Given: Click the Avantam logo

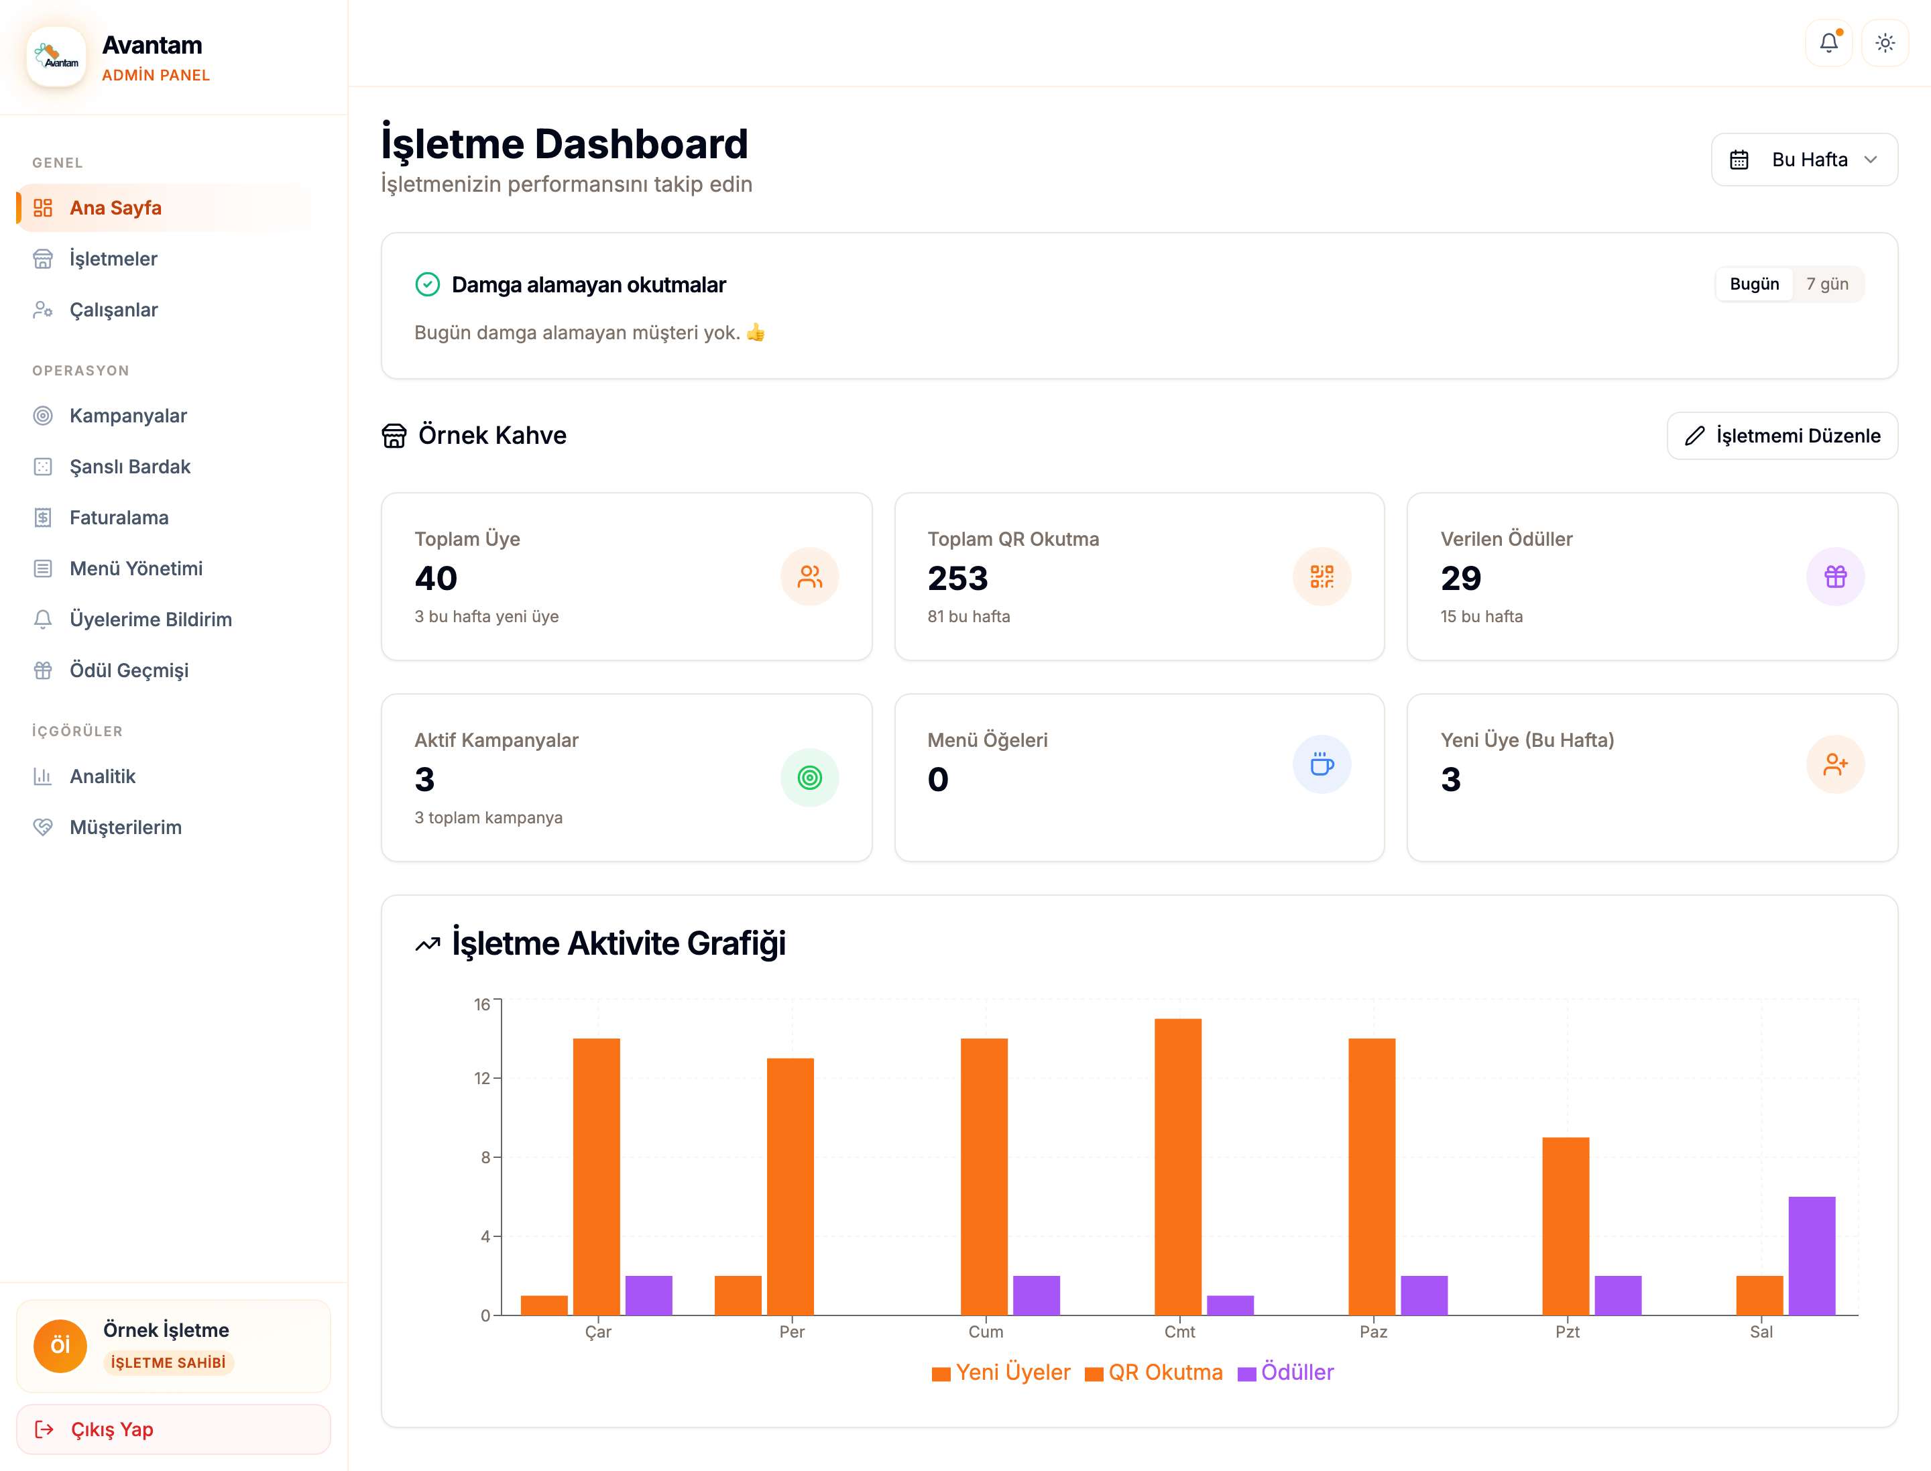Looking at the screenshot, I should click(56, 57).
